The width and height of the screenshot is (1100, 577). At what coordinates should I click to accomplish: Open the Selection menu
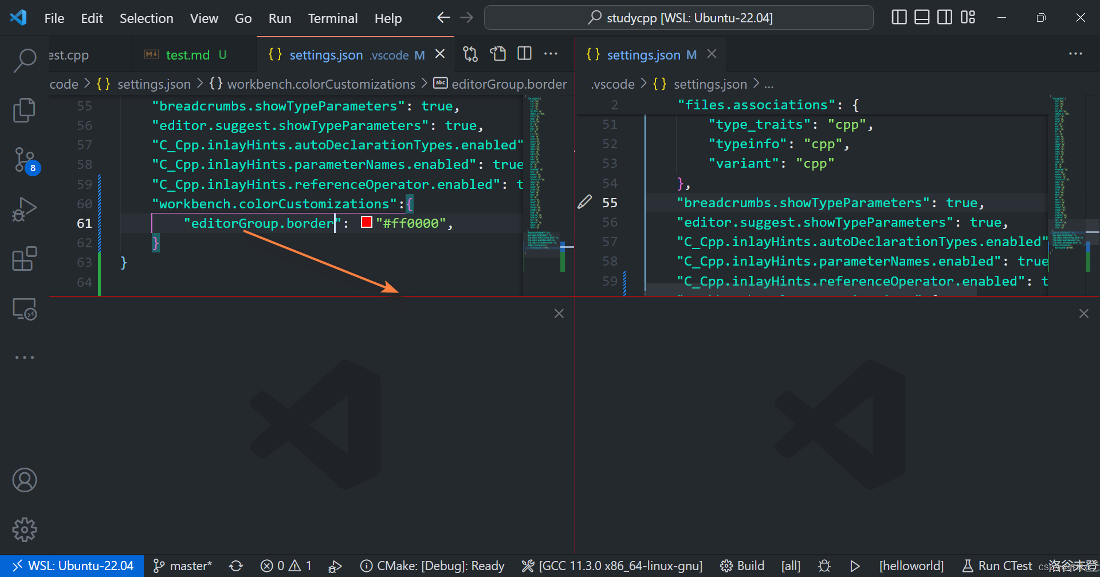pos(147,18)
